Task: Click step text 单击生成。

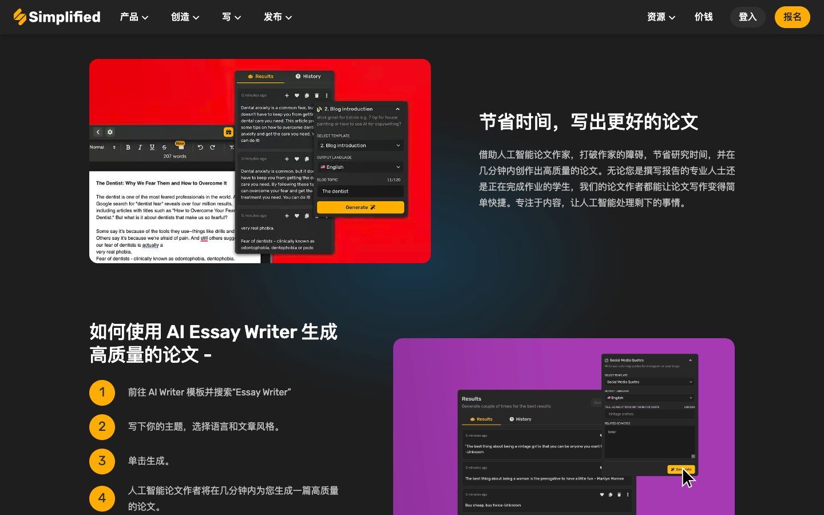Action: [151, 461]
